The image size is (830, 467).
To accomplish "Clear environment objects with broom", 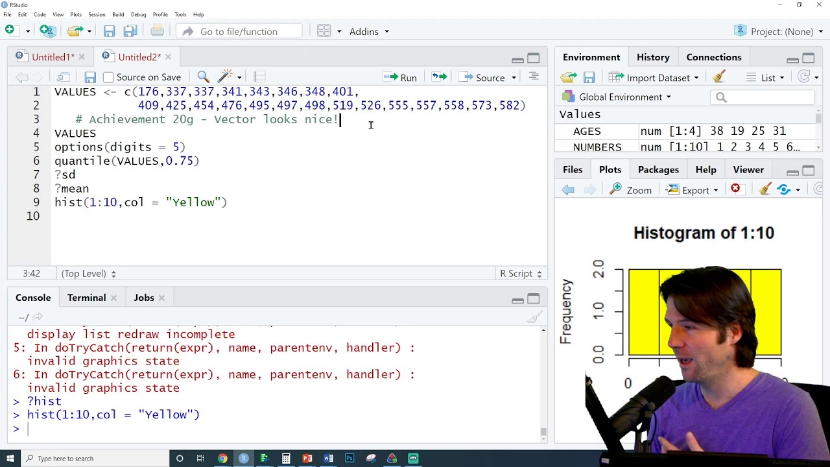I will (x=718, y=77).
